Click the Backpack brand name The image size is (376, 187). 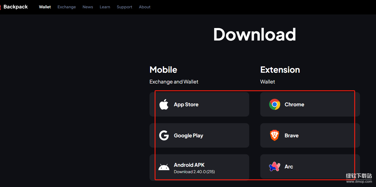(16, 7)
